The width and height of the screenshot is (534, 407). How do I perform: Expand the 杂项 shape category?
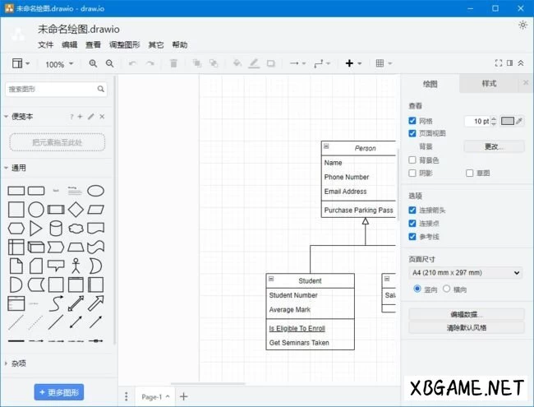18,363
